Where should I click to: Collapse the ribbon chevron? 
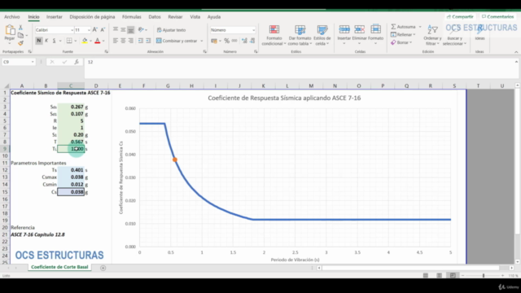[x=516, y=52]
